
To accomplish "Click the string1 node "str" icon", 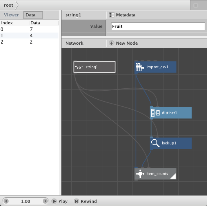I will coord(79,67).
